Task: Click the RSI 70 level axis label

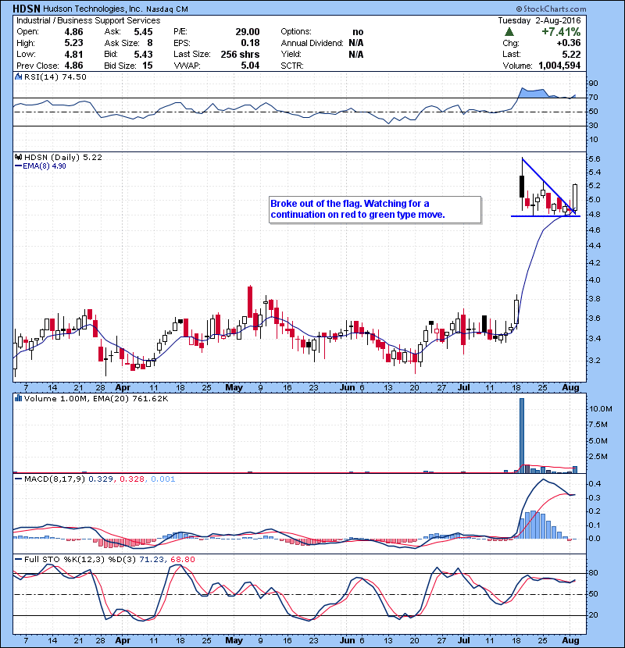Action: (593, 98)
